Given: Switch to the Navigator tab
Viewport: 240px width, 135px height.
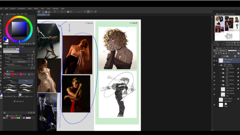Looking at the screenshot, I should click(x=220, y=14).
